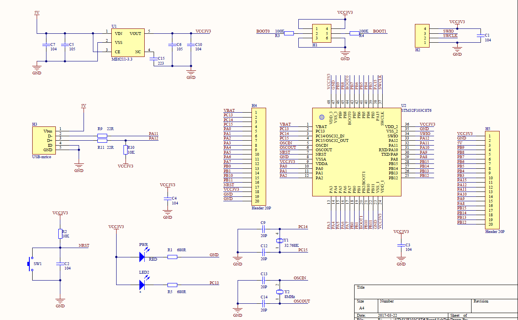518x320 pixels.
Task: Select capacitor C15 223 symbol
Action: click(x=154, y=59)
